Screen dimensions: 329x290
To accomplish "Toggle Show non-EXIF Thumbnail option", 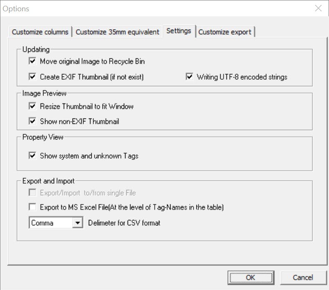I will 33,121.
